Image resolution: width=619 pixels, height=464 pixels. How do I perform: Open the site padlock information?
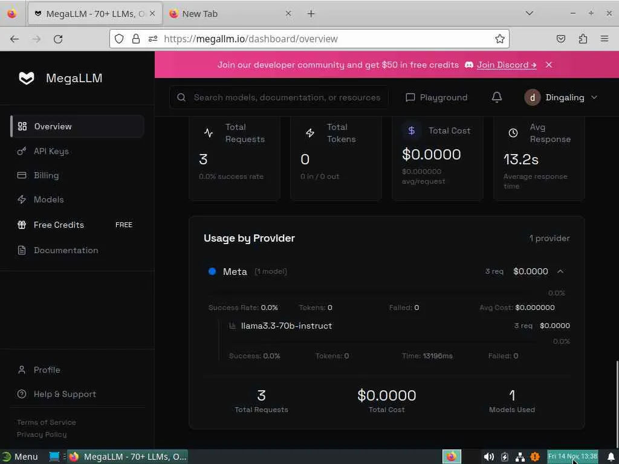tap(136, 39)
